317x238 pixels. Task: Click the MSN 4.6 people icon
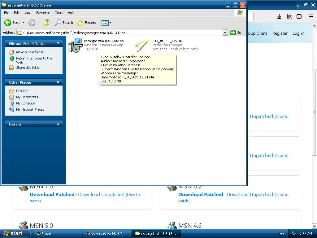tap(172, 225)
